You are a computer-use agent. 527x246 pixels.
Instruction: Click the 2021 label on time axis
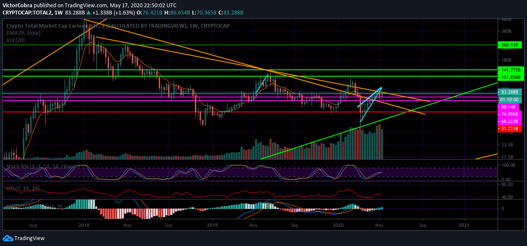click(x=464, y=225)
